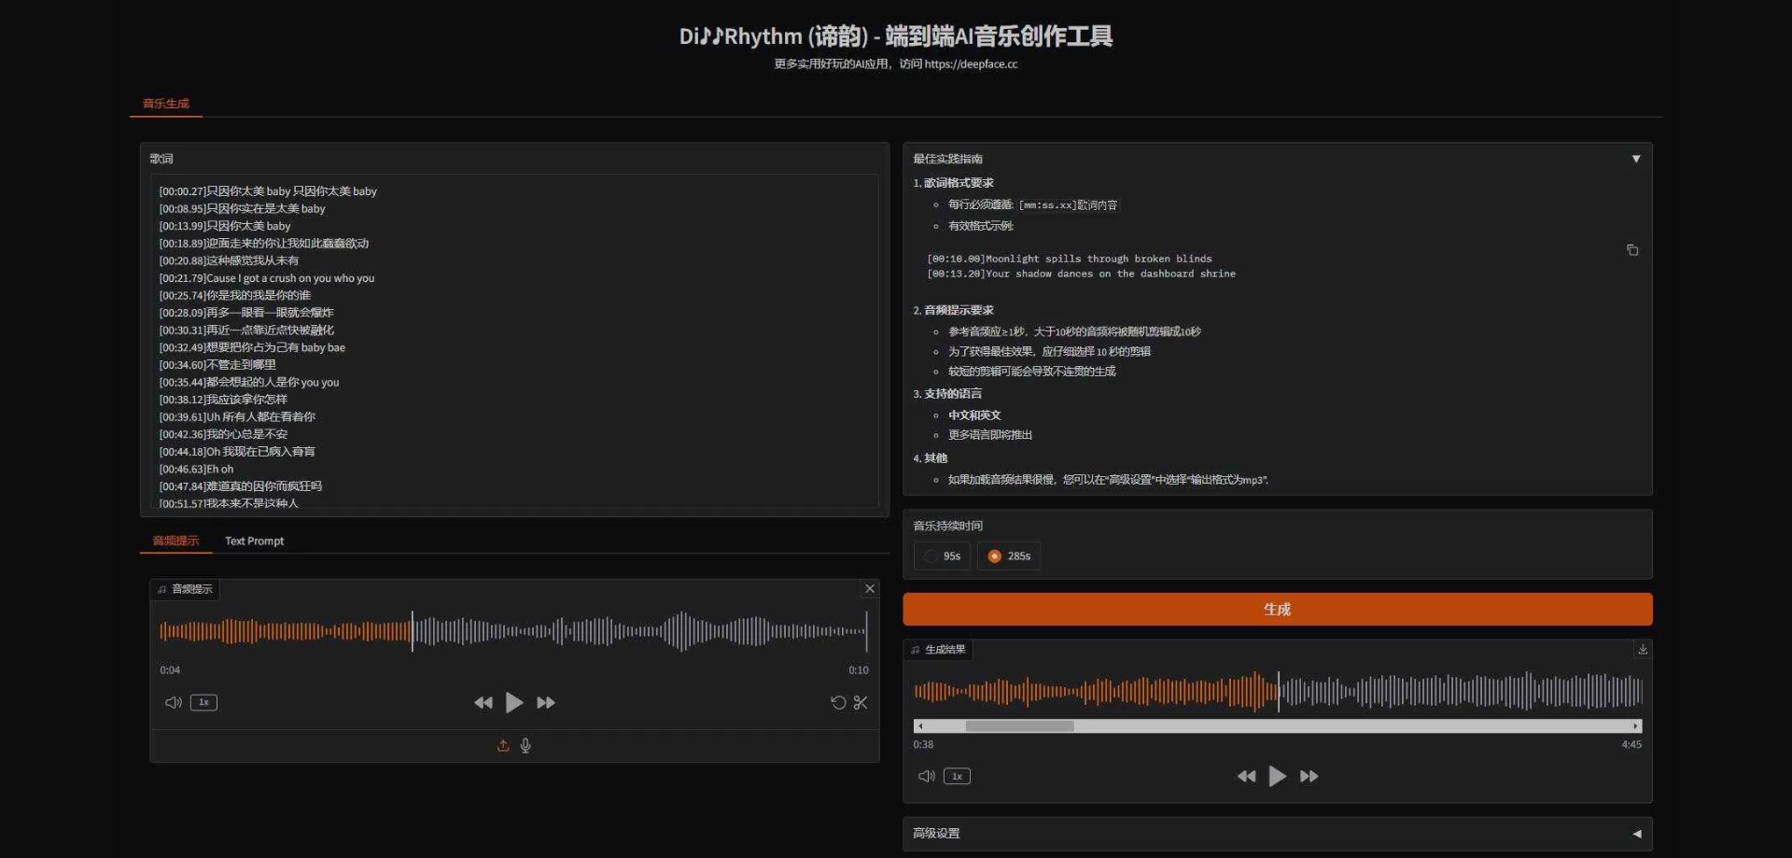The height and width of the screenshot is (858, 1792).
Task: Select the 285s music duration option
Action: click(1009, 556)
